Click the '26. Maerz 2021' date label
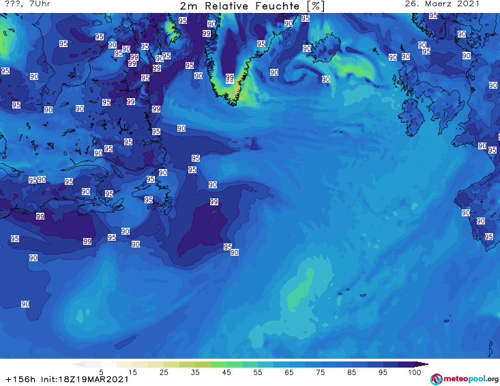This screenshot has width=500, height=386. [442, 4]
